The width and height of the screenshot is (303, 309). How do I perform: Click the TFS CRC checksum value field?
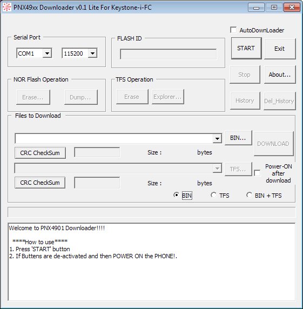(x=97, y=183)
